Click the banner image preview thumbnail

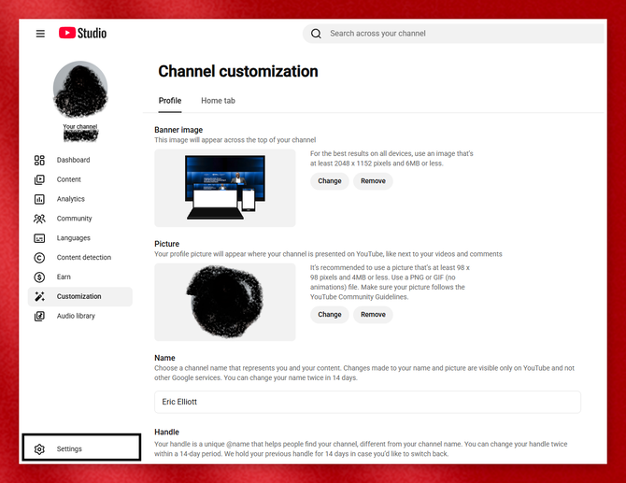pyautogui.click(x=225, y=188)
